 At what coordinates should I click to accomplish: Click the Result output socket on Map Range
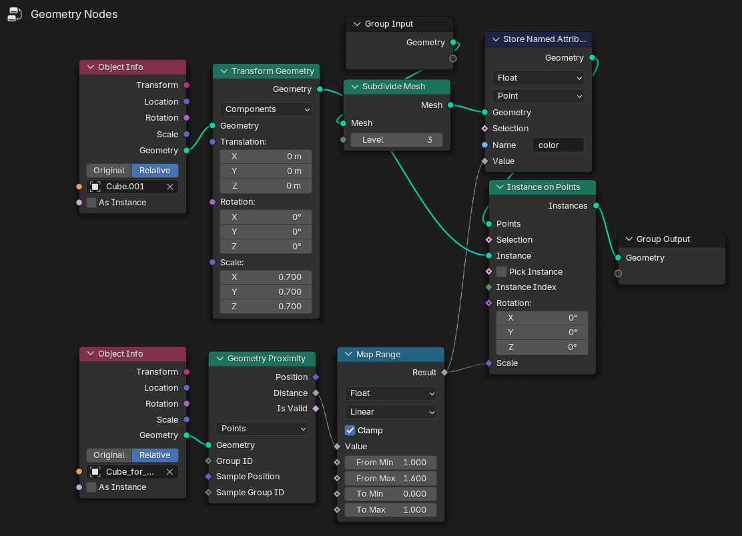[444, 373]
